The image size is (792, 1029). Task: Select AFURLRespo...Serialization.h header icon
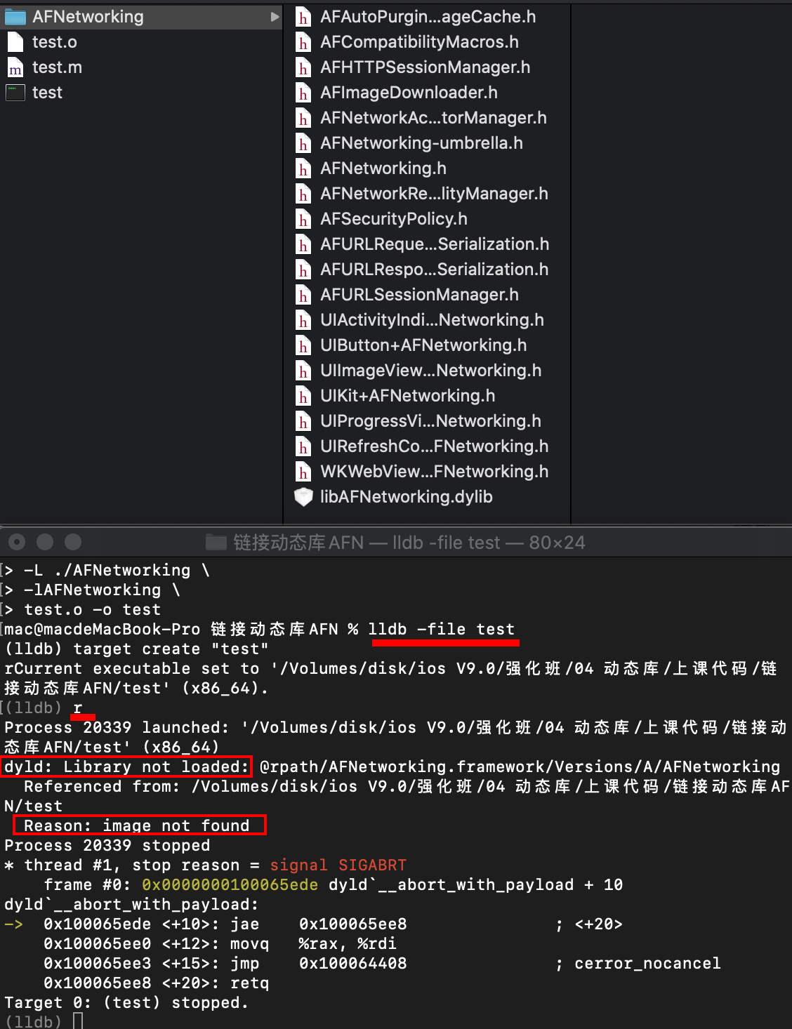coord(303,270)
